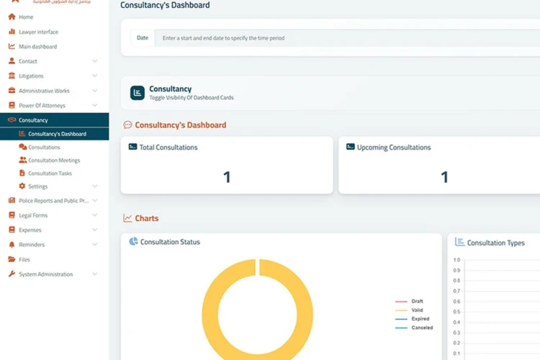Expand the Administrative Works chevron
Screen dimensions: 540x360
tap(95, 91)
